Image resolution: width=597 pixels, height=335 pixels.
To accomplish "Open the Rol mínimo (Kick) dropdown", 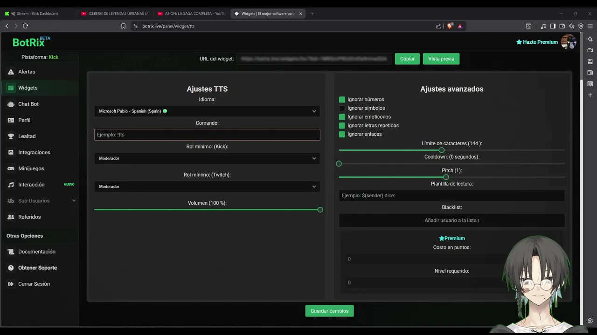I will (207, 158).
